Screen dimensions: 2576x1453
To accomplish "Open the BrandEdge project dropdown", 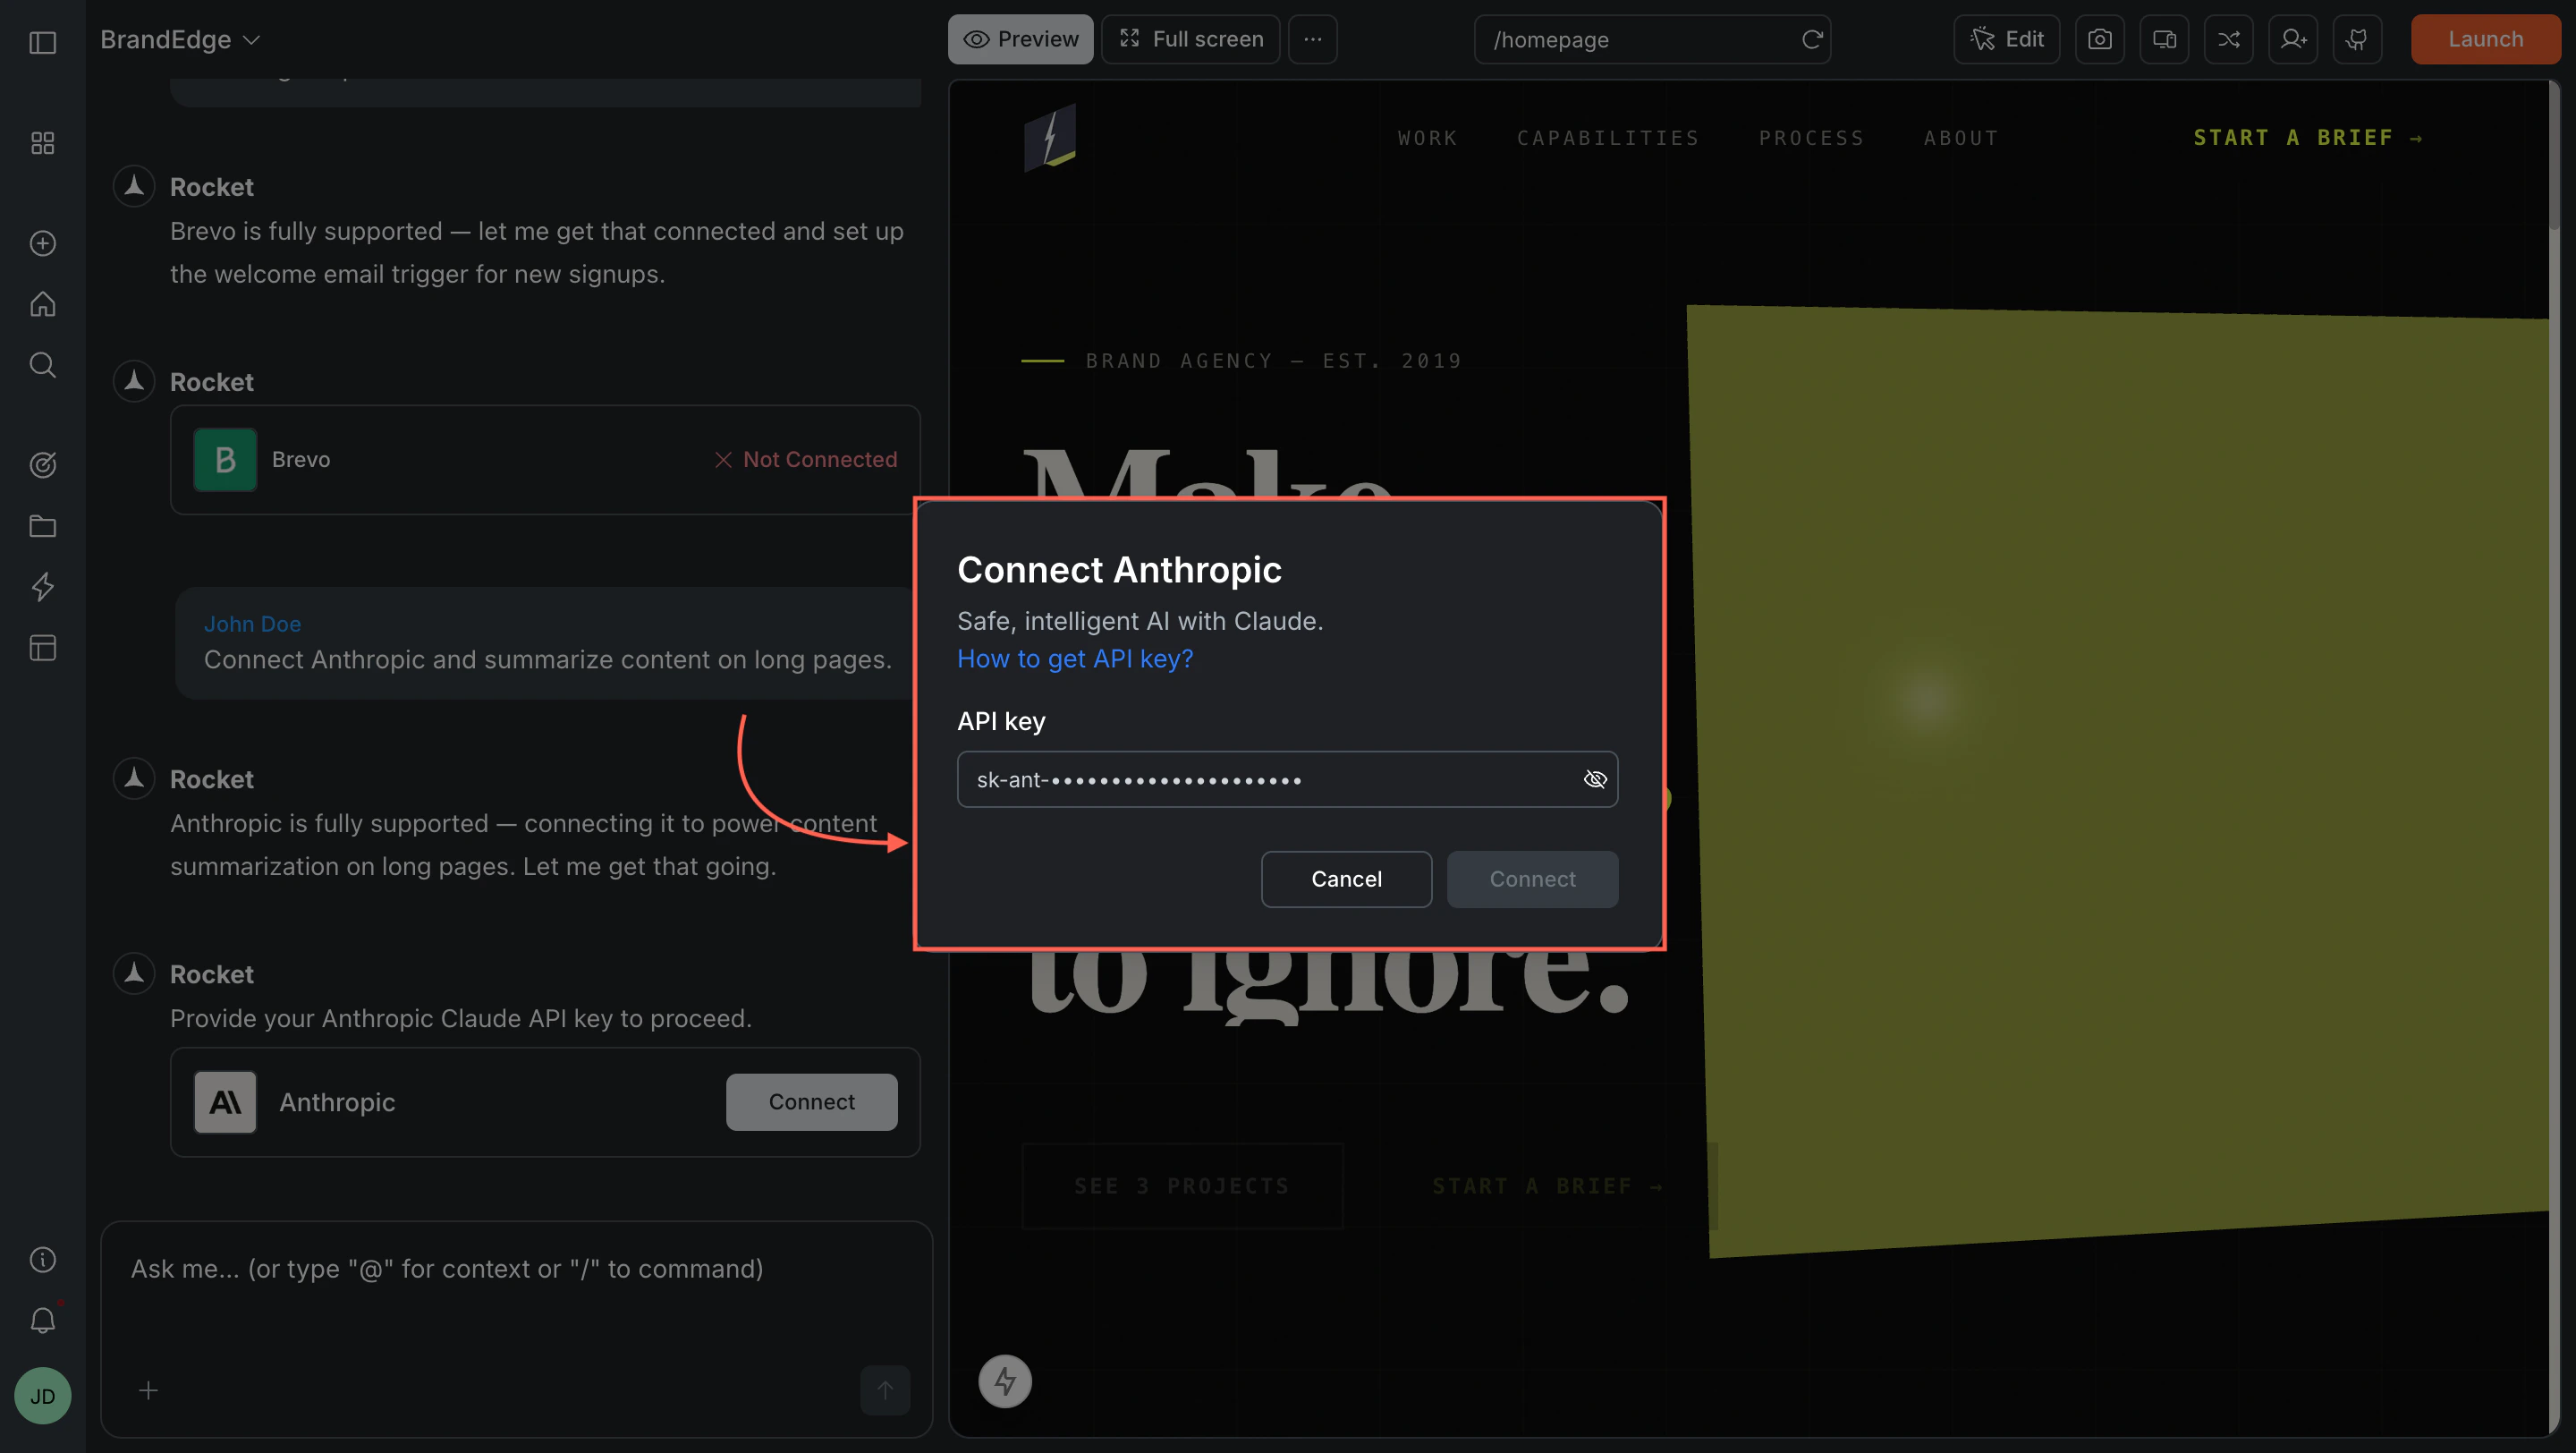I will tap(179, 39).
